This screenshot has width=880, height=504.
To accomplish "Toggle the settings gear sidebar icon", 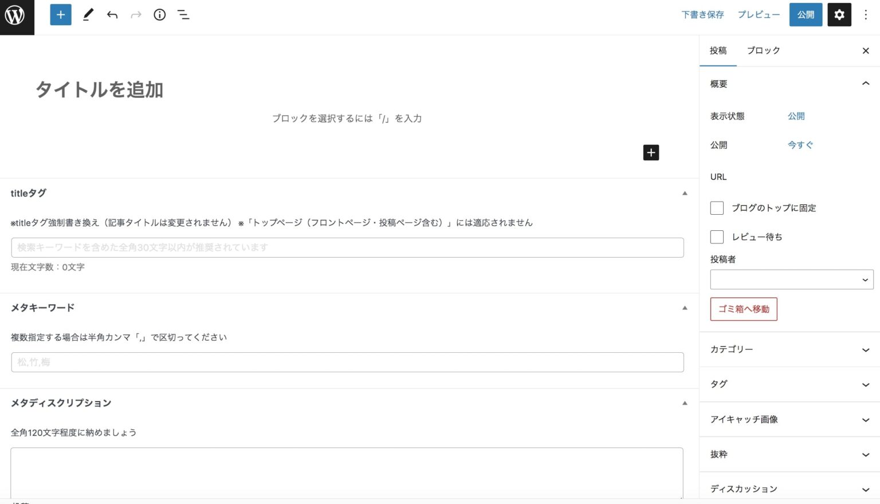I will click(839, 15).
